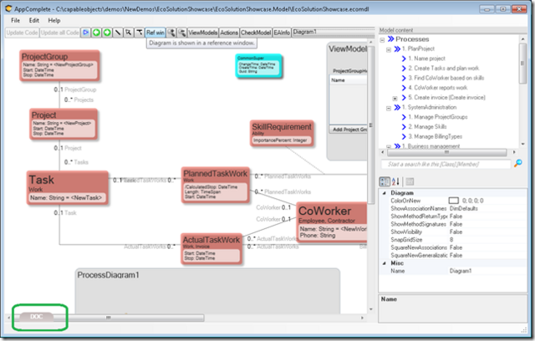Select 2. Create Tasks and plan work

tap(444, 69)
